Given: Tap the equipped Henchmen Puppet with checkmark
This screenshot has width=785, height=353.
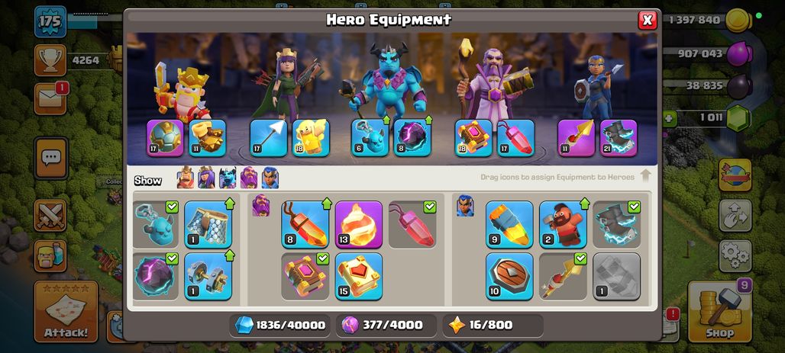Looking at the screenshot, I should point(155,224).
